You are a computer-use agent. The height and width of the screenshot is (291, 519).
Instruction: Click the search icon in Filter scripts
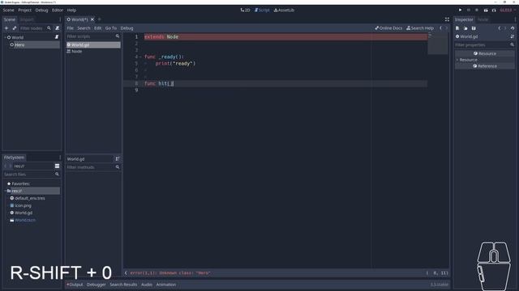coord(118,36)
